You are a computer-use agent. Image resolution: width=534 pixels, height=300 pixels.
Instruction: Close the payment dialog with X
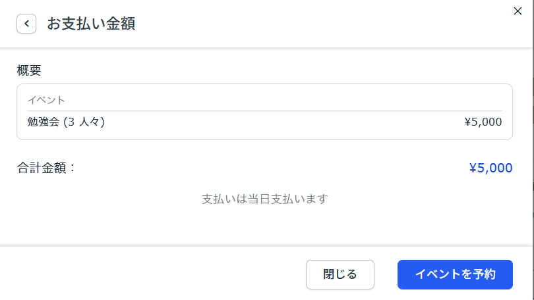518,11
